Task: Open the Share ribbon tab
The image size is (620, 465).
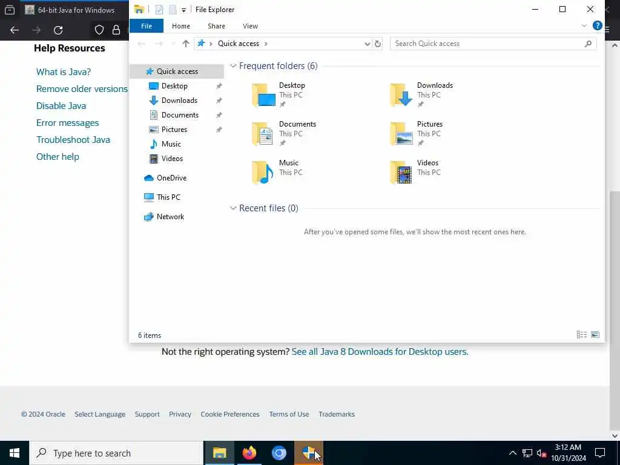Action: point(216,26)
